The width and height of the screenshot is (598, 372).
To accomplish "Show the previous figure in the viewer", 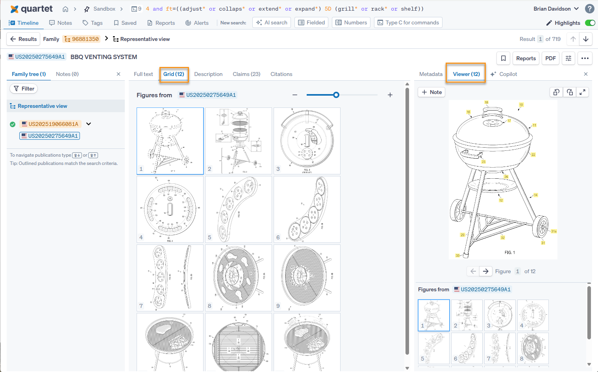I will click(x=473, y=271).
